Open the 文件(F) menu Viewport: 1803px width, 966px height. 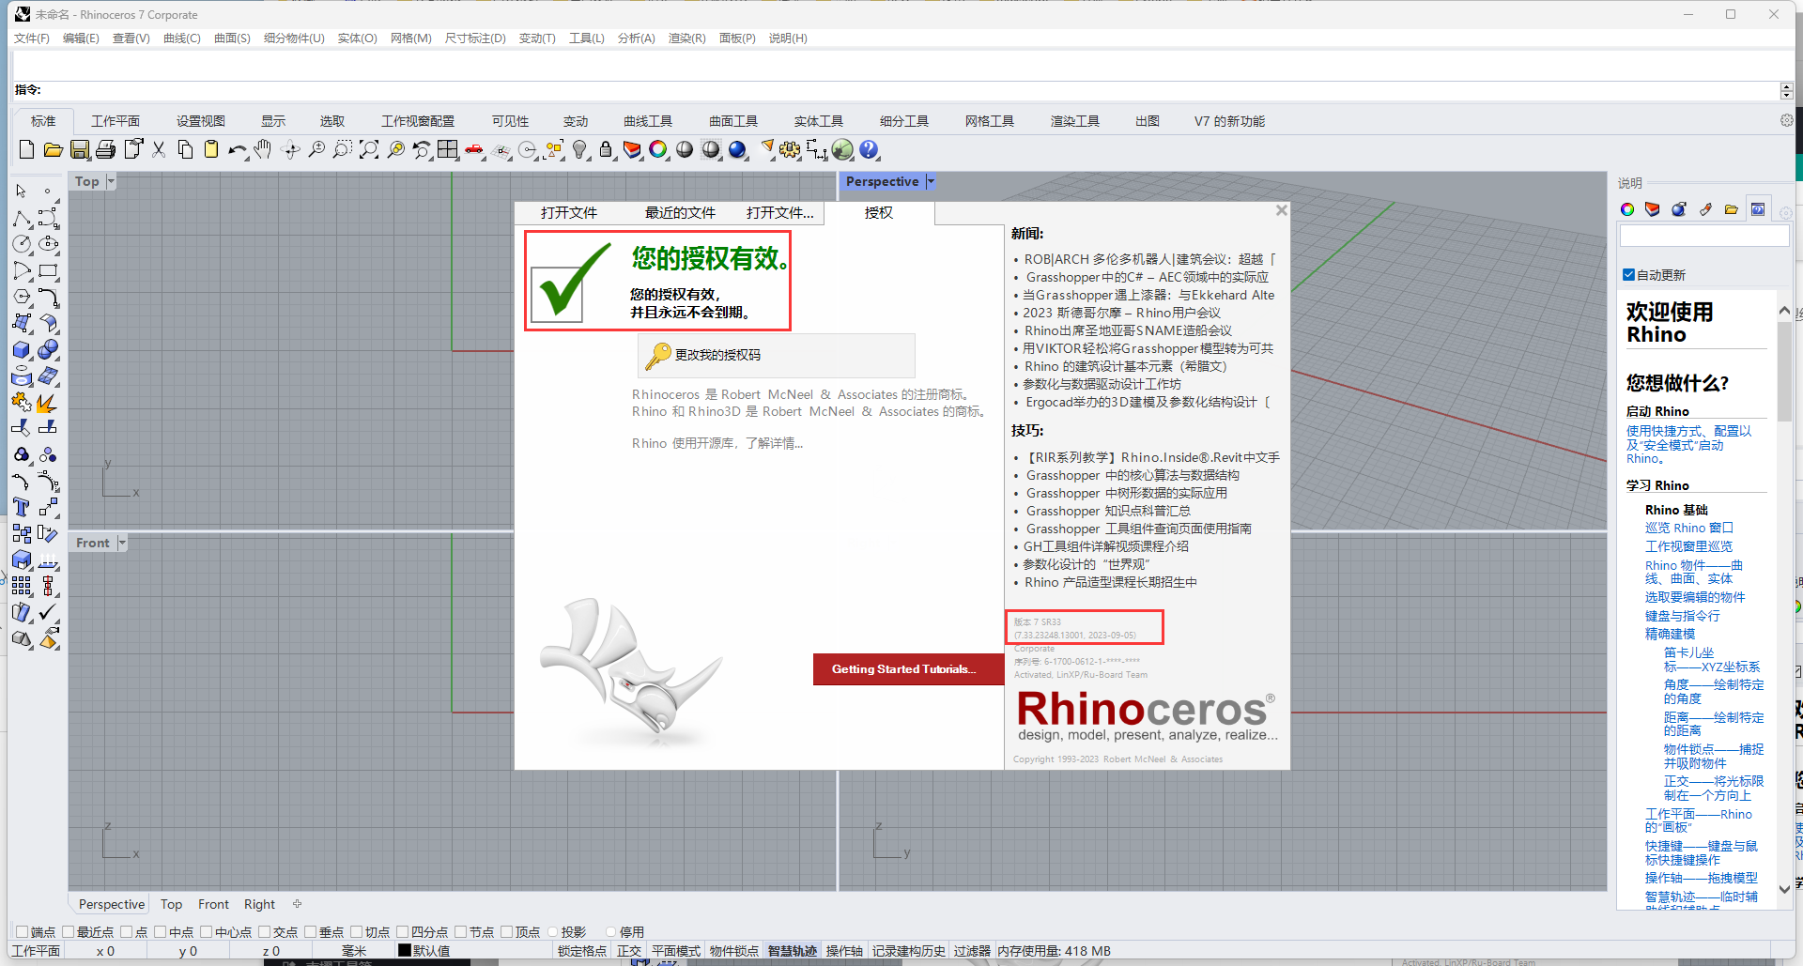tap(32, 38)
